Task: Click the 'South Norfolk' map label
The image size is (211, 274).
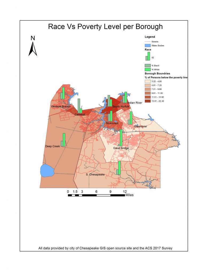Action: click(121, 106)
